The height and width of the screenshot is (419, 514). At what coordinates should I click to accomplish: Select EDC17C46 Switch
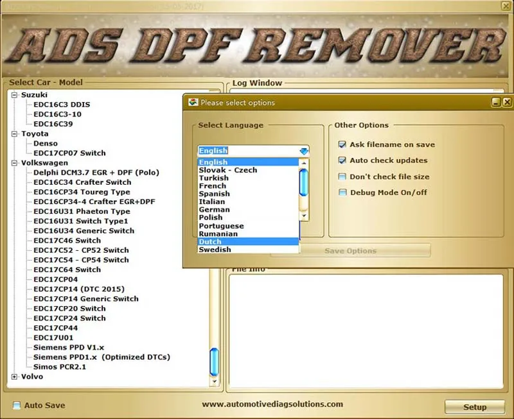tap(67, 241)
